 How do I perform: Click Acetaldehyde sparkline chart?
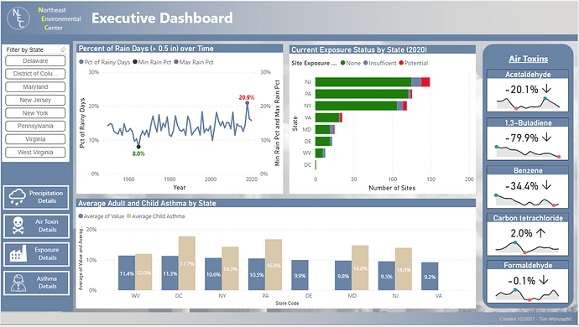tap(528, 103)
